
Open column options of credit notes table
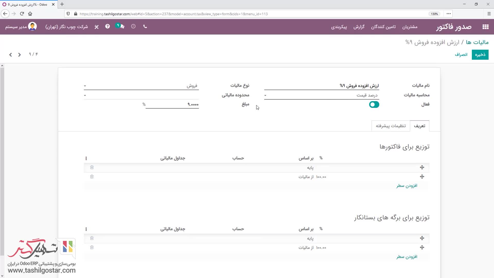click(x=86, y=229)
